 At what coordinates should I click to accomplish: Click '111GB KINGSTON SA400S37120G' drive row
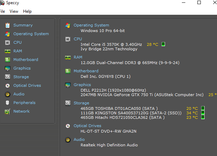click(x=131, y=113)
